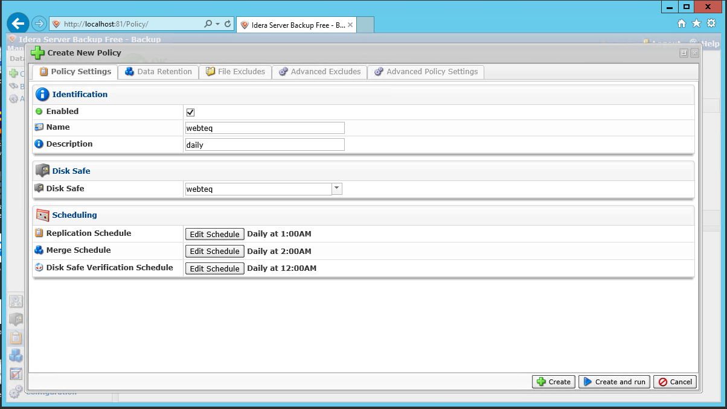Click browser forward arrow button
The height and width of the screenshot is (409, 727).
click(39, 24)
